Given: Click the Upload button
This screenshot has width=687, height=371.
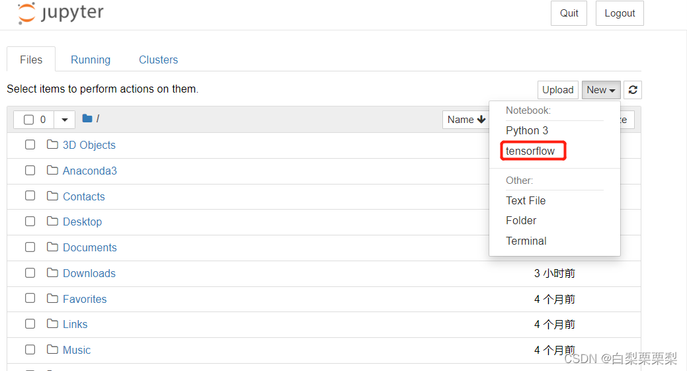Looking at the screenshot, I should click(x=558, y=90).
